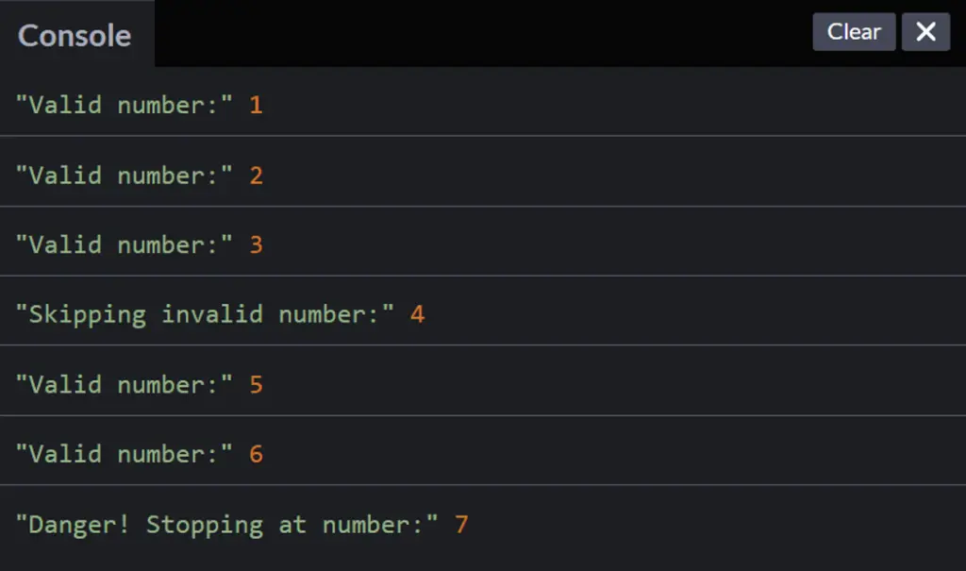Select the "Valid number:" 3 log row

tap(483, 241)
